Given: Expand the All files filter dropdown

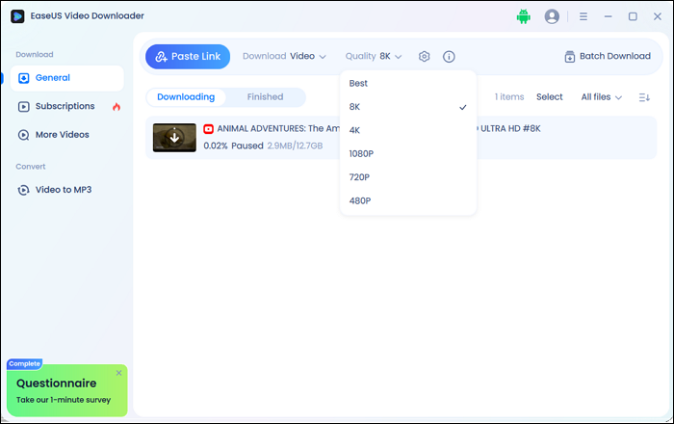Looking at the screenshot, I should pyautogui.click(x=602, y=97).
